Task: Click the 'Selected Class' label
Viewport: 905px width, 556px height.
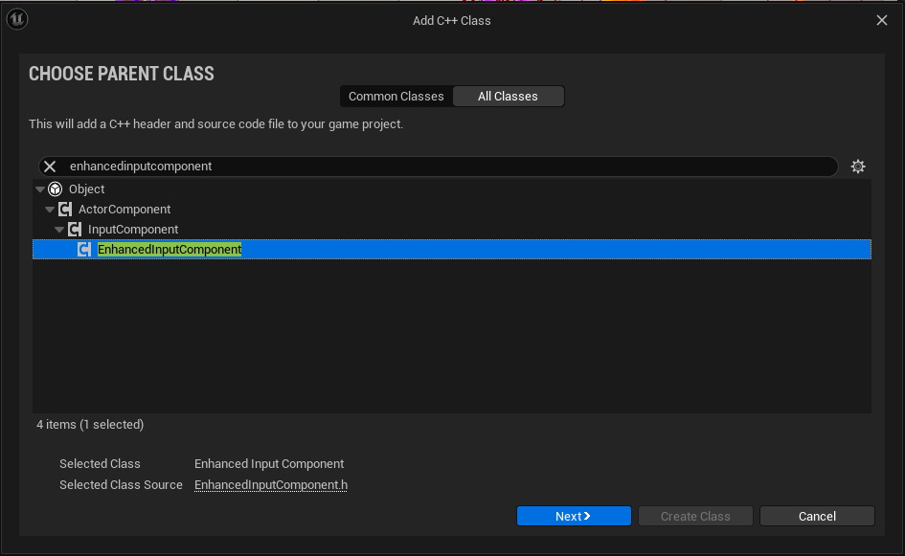Action: [100, 464]
